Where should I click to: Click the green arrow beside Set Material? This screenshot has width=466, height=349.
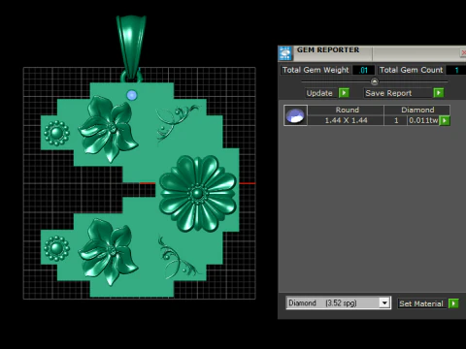(x=453, y=303)
